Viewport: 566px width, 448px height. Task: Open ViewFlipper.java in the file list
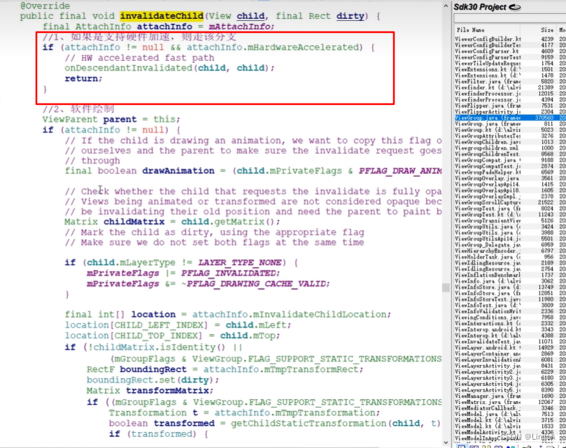(x=510, y=106)
